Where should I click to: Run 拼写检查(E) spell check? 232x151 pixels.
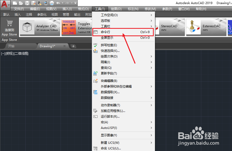[123, 45]
